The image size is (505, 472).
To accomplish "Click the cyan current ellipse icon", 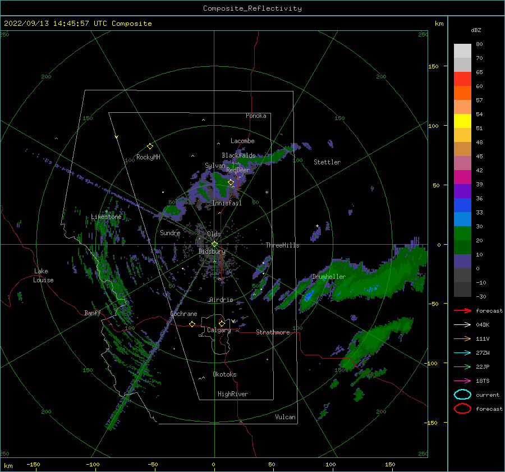I will pos(462,395).
